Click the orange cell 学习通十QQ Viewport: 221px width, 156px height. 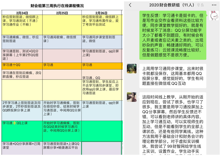coord(22,66)
